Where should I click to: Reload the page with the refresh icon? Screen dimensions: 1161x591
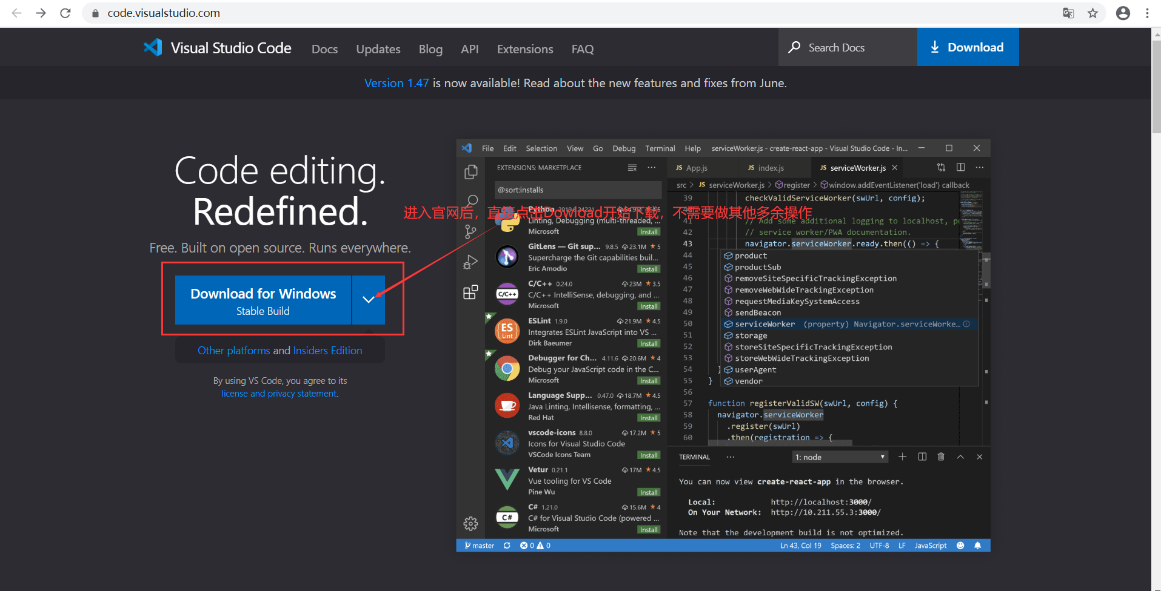(65, 13)
